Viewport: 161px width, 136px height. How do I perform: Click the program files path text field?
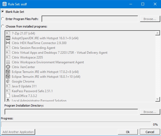(90, 19)
